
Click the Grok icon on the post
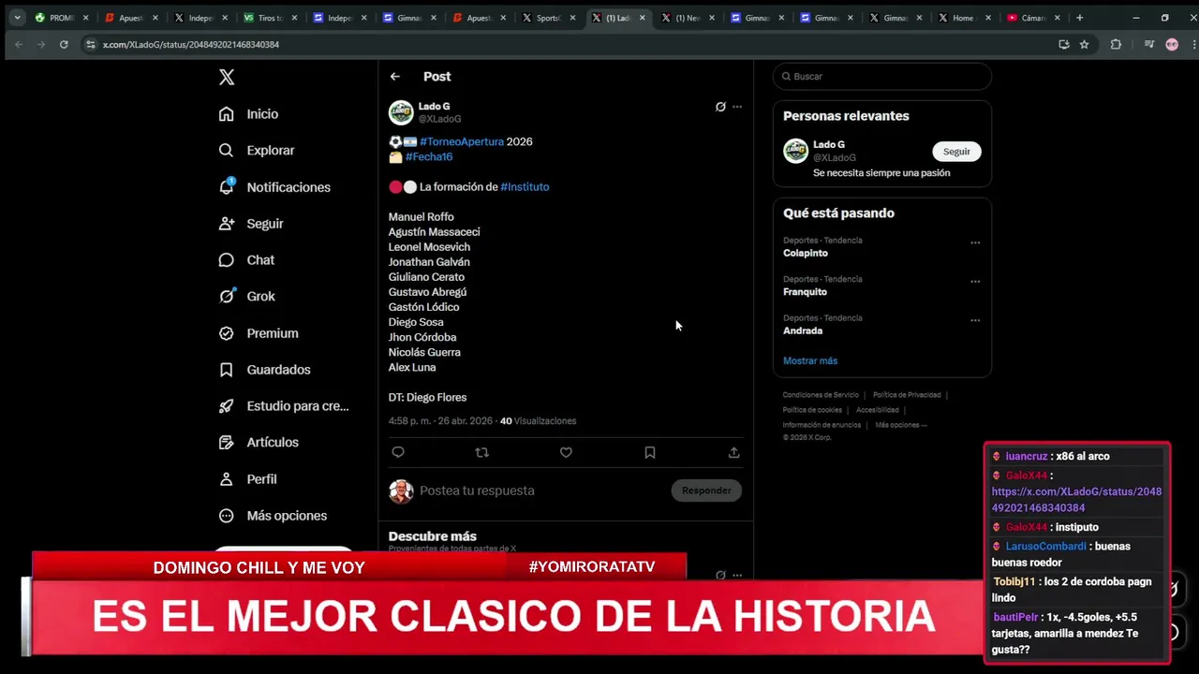(x=720, y=107)
